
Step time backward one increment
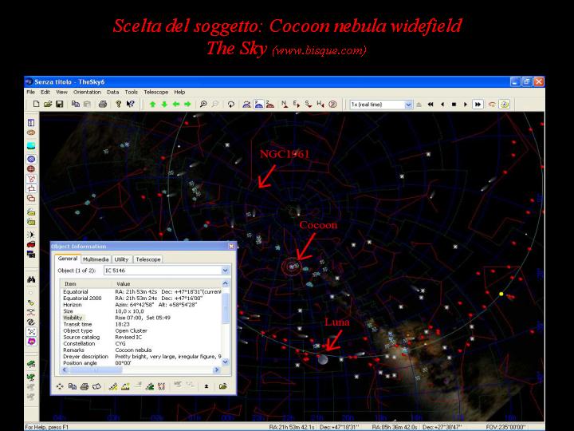442,105
